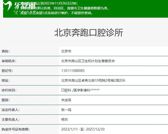168x134 pixels.
Task: Click notice line 凌晨1点至凌晨5点系统进行维护
Action: 53,13
